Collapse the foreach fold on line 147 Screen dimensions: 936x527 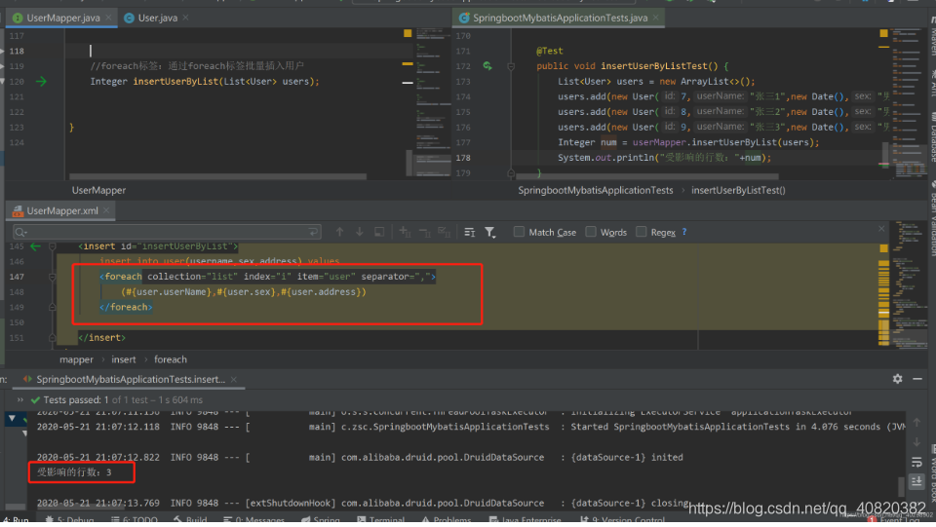coord(53,277)
